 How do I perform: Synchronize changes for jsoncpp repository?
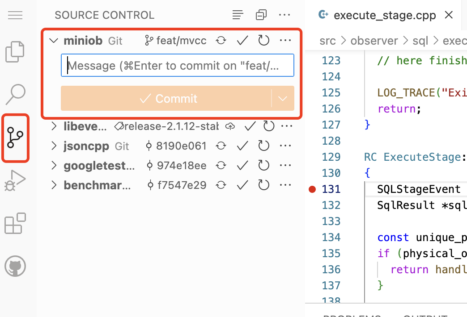(221, 146)
